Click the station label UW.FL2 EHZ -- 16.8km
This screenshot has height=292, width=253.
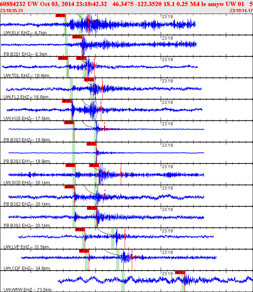click(26, 97)
